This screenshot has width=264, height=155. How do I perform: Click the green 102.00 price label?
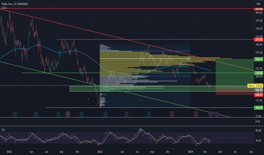point(259,108)
